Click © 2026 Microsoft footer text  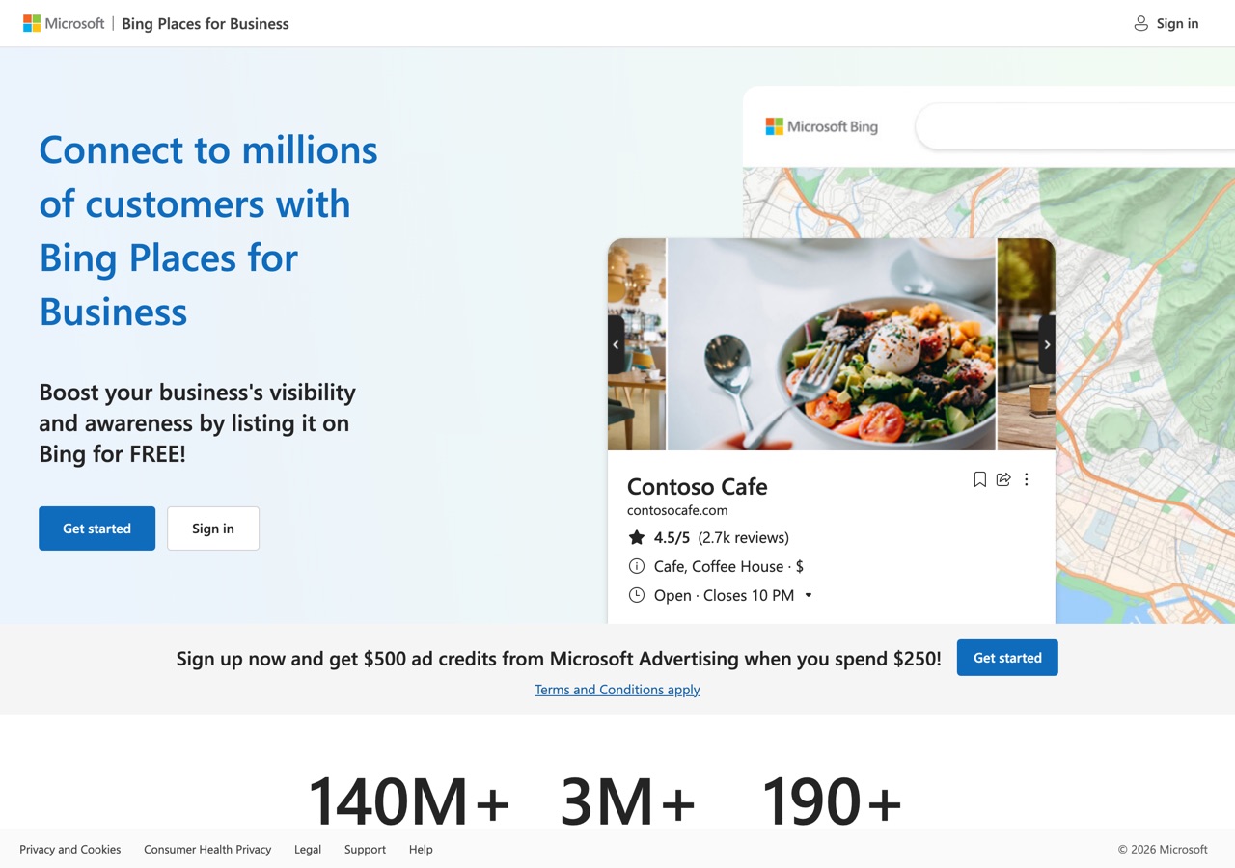coord(1163,849)
